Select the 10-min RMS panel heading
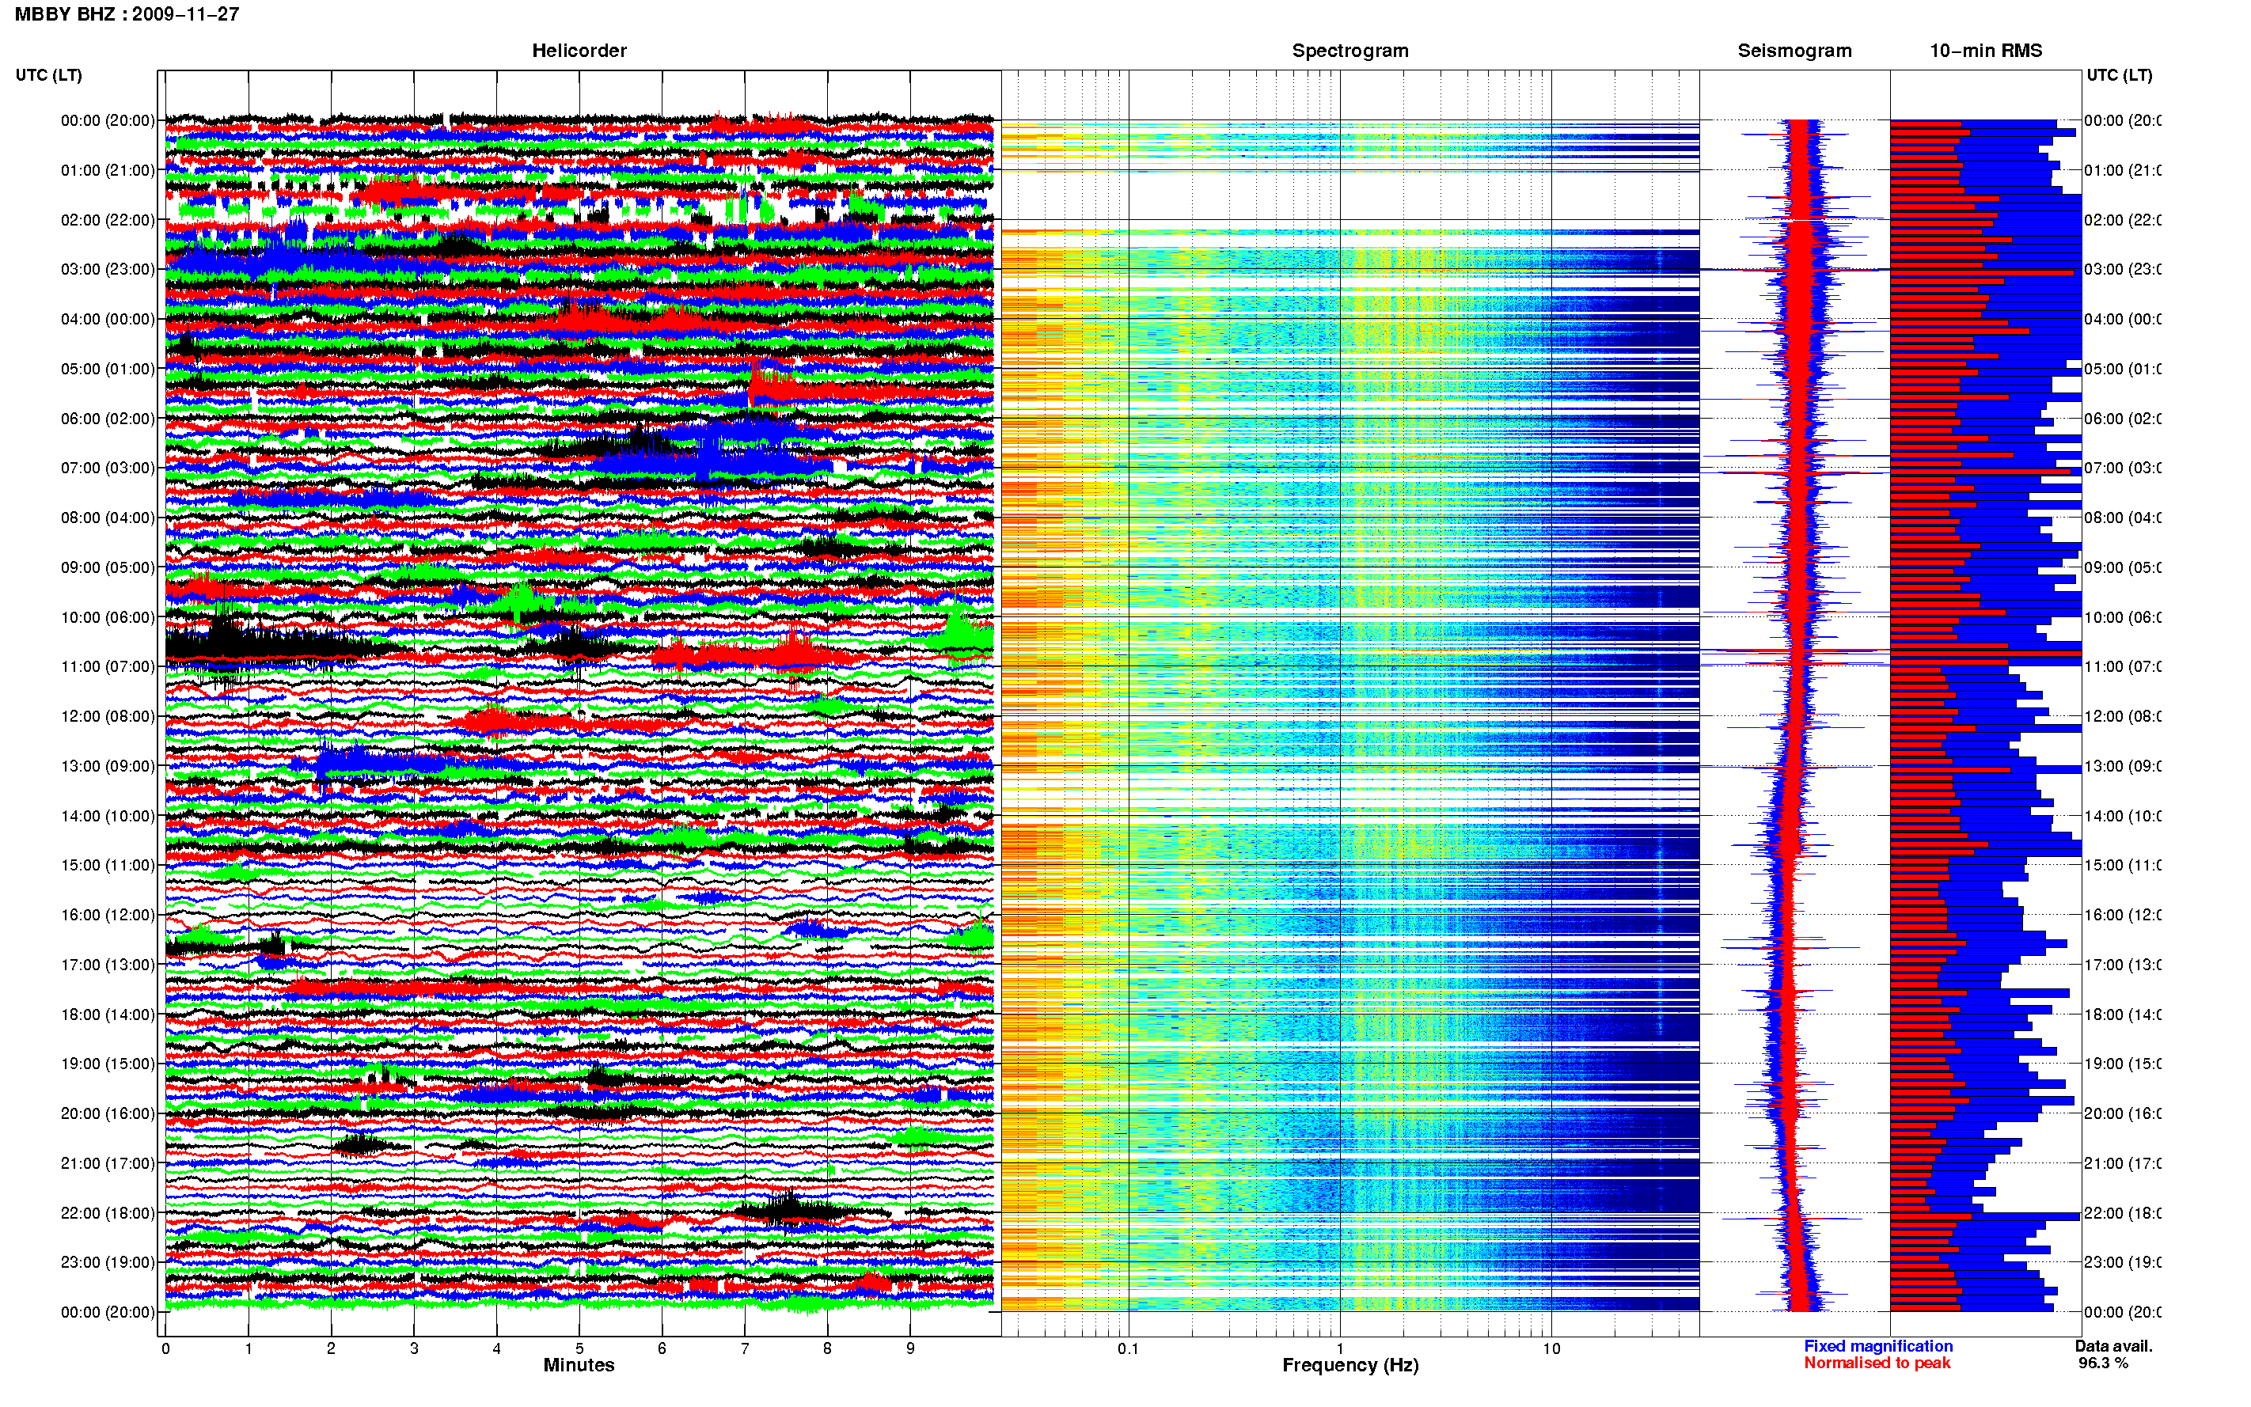The image size is (2251, 1407). tap(1986, 51)
